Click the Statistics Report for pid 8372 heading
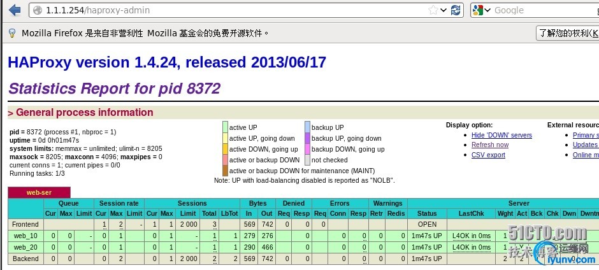The height and width of the screenshot is (270, 599). (114, 89)
